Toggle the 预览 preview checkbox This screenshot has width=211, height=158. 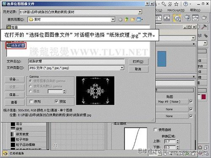point(57,101)
